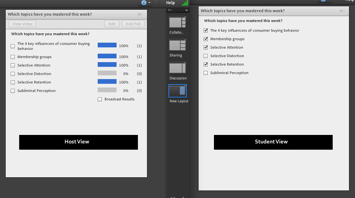
Task: Tick Subliminal Perception in the host poll
Action: click(x=13, y=91)
